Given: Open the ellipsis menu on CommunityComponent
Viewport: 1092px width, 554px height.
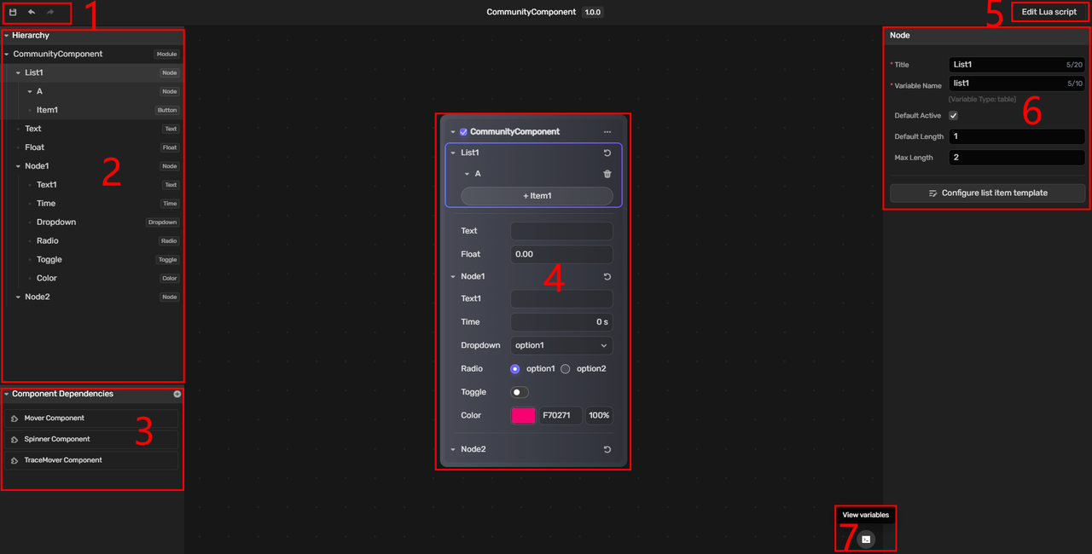Looking at the screenshot, I should pyautogui.click(x=607, y=131).
